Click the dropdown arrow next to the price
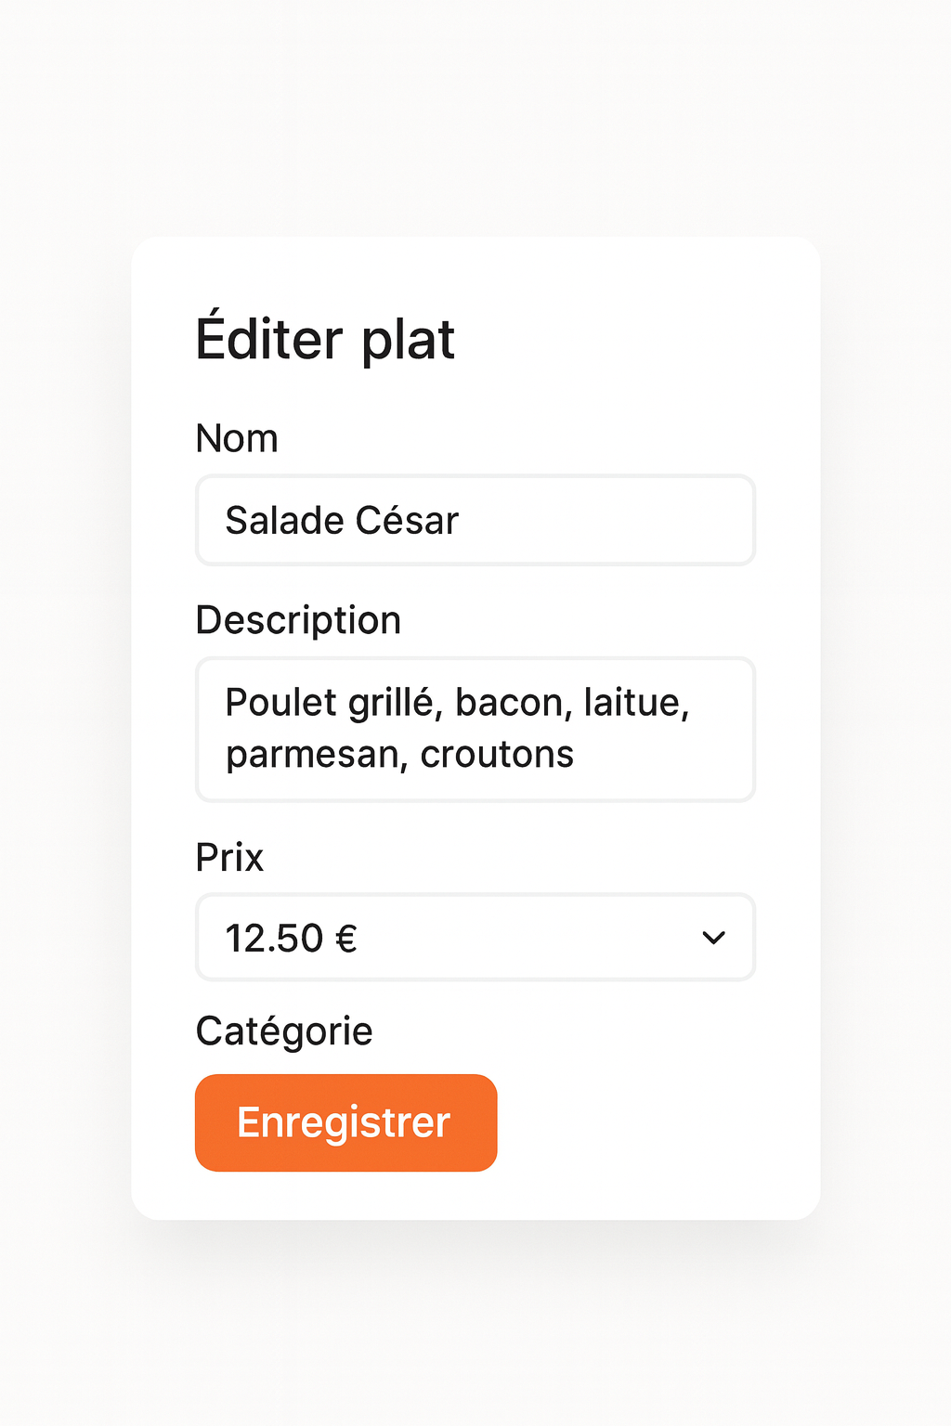This screenshot has height=1426, width=951. [x=713, y=938]
